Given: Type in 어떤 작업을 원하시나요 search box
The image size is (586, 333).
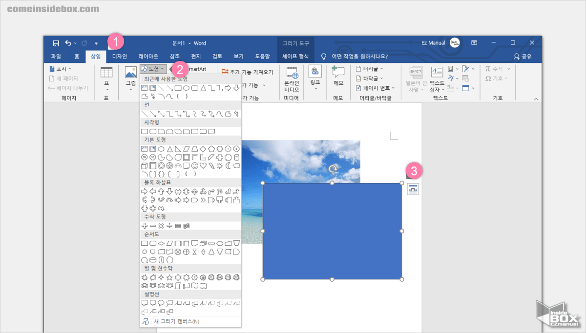Looking at the screenshot, I should click(x=359, y=56).
